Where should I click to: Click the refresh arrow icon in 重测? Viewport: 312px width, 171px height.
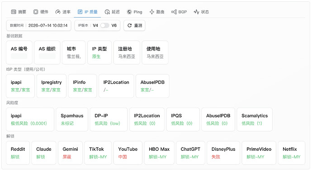[x=129, y=25]
